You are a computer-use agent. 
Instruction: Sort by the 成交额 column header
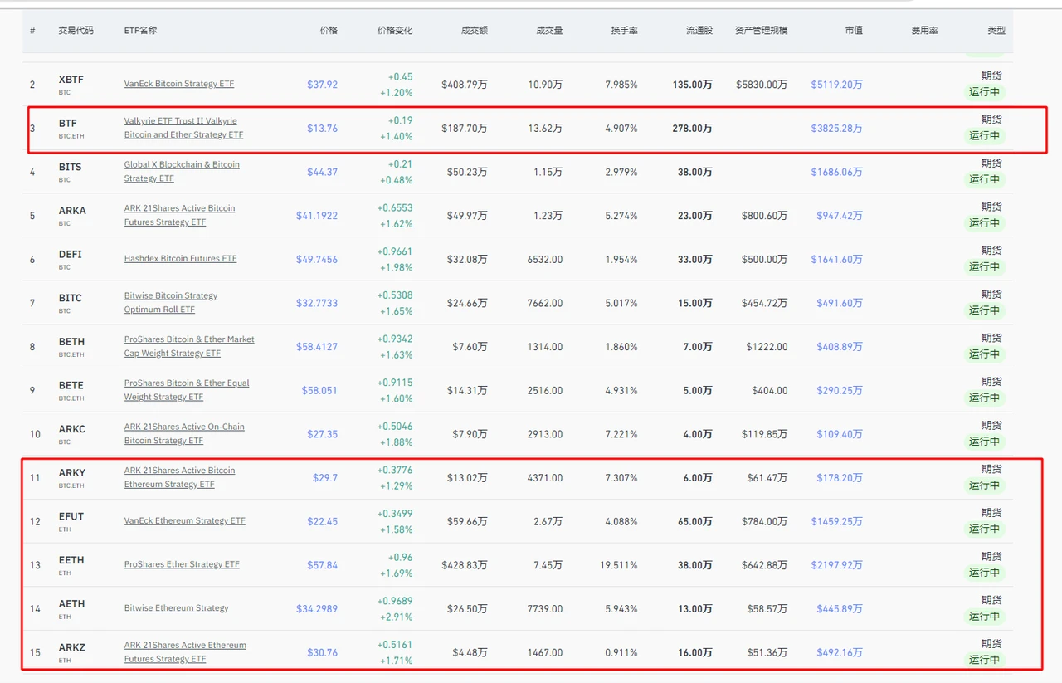point(475,31)
